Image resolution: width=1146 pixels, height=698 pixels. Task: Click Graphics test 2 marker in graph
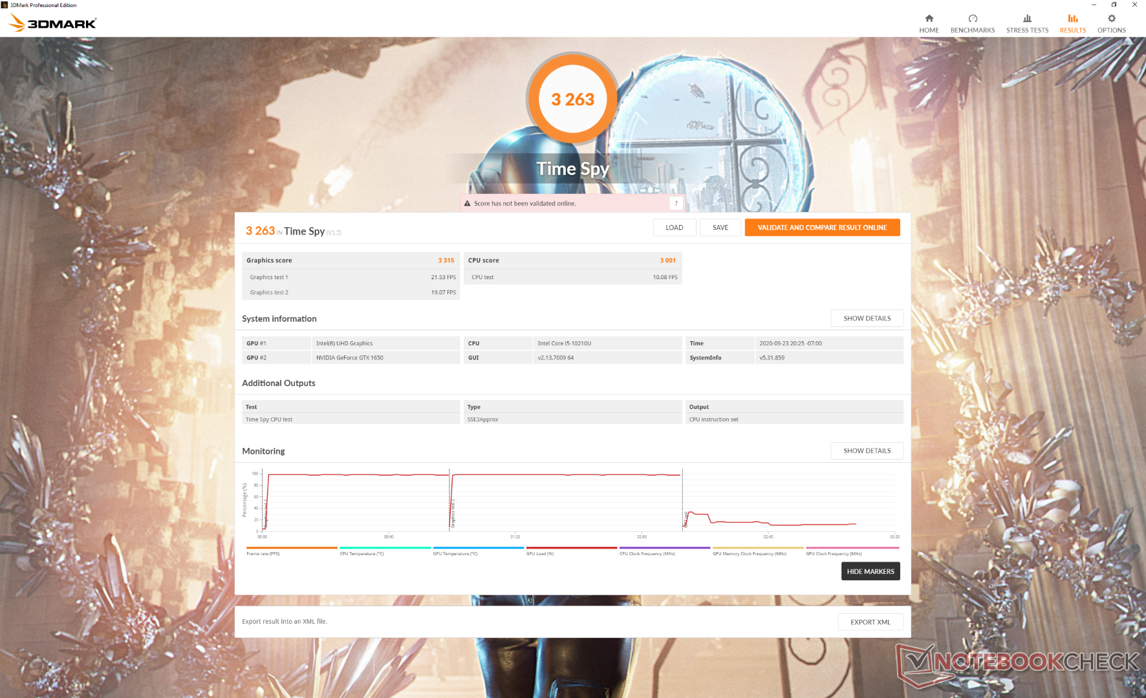[453, 514]
